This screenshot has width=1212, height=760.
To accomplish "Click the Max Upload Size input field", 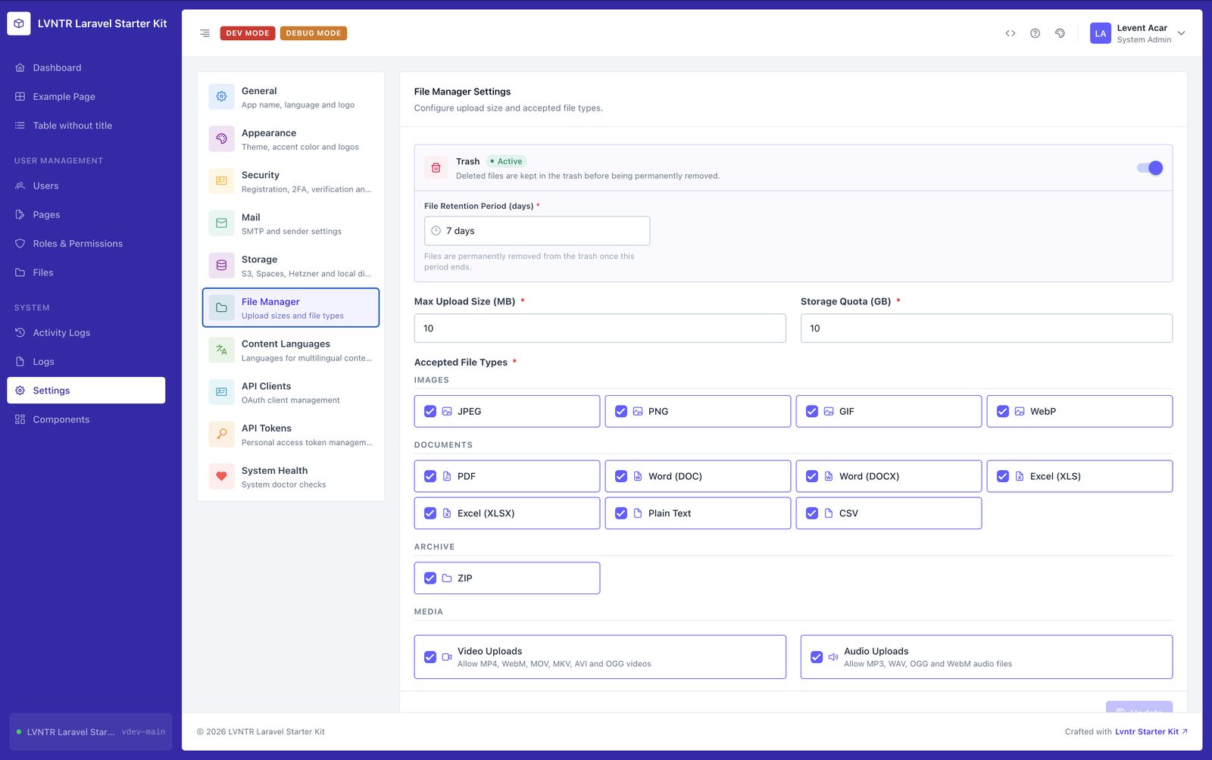I will pyautogui.click(x=600, y=329).
